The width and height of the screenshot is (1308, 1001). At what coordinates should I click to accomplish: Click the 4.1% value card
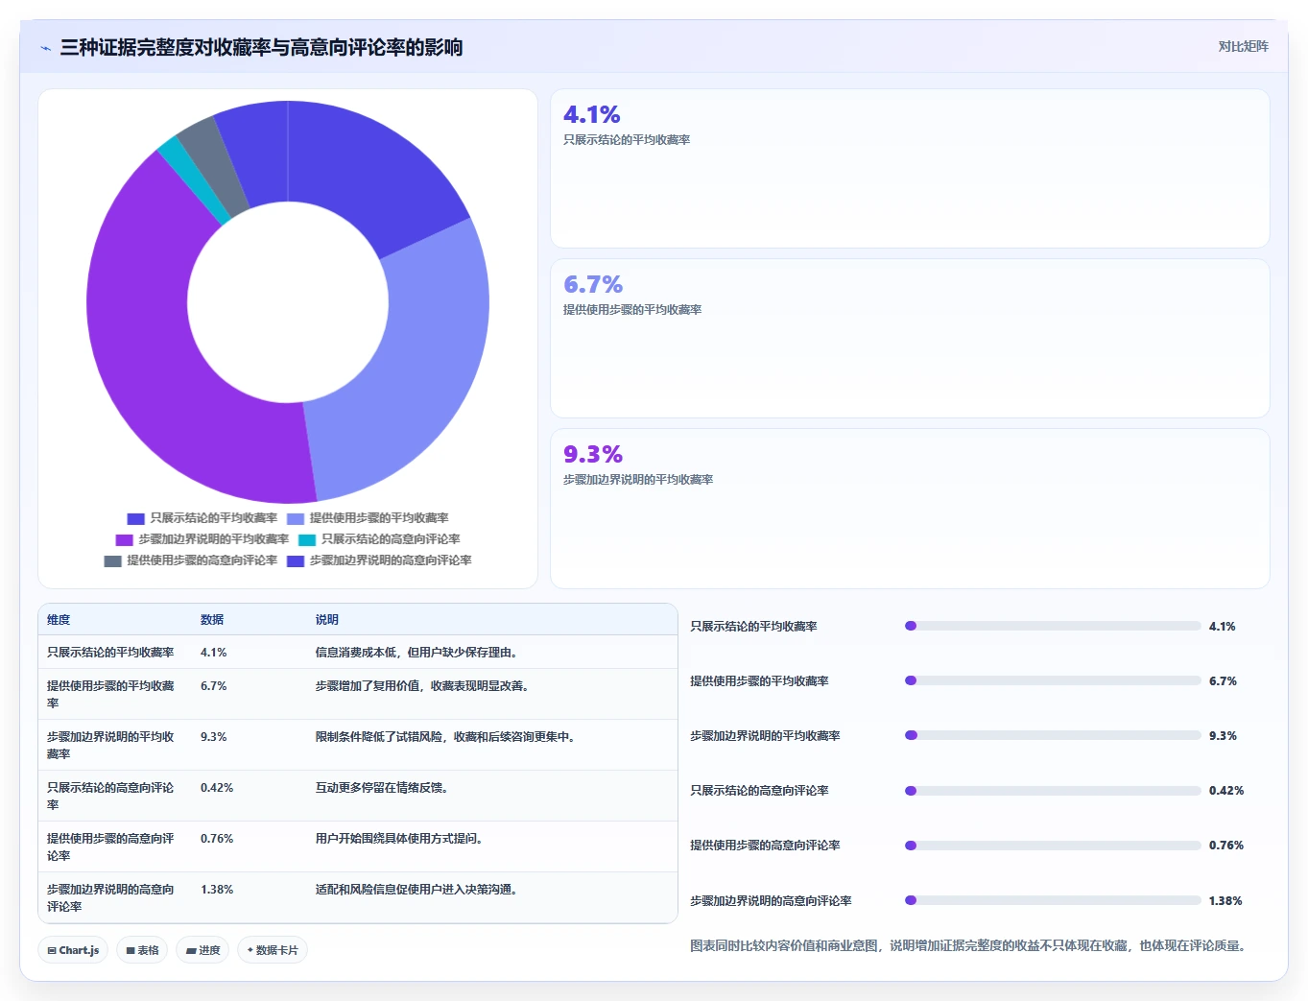point(910,168)
